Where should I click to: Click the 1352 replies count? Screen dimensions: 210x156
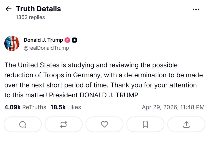[30, 17]
